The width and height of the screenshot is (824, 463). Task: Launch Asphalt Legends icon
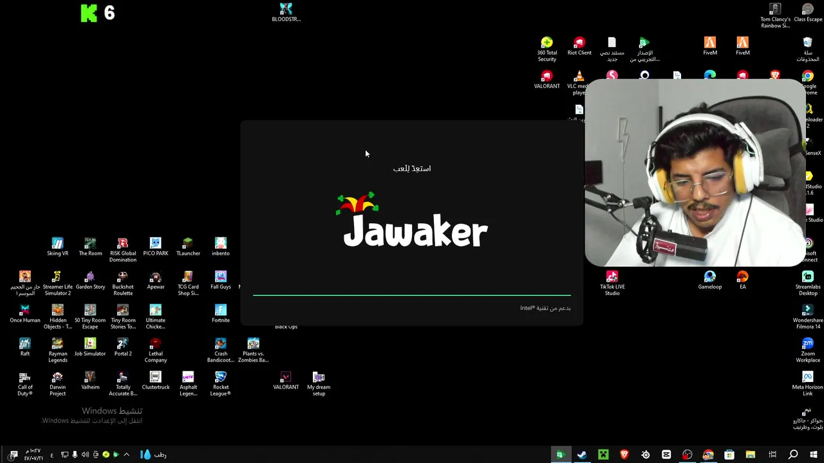(x=188, y=383)
